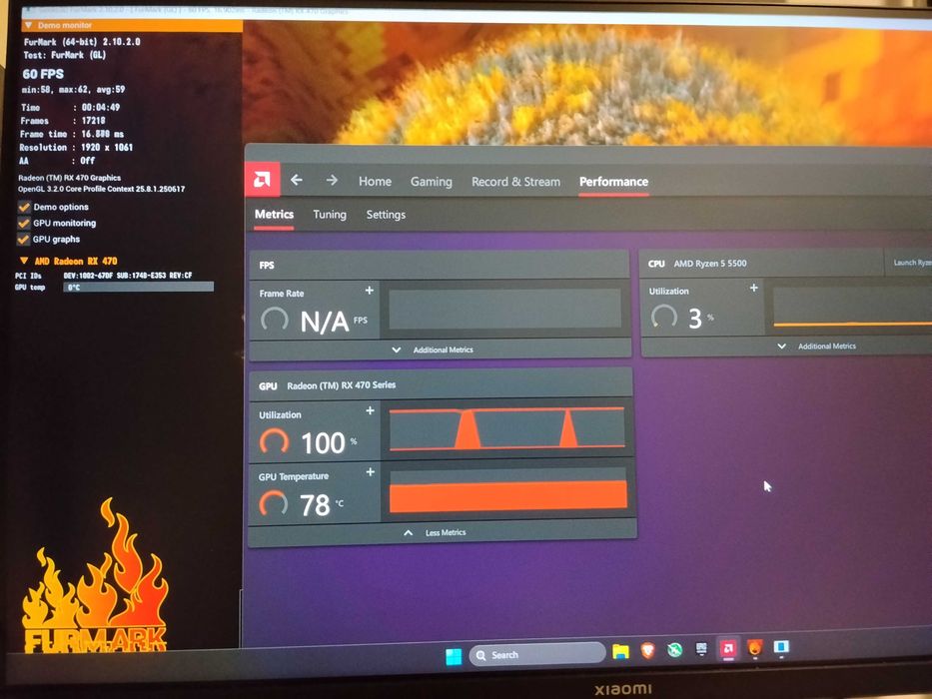
Task: Click the PCI IDs line in FurMark
Action: [104, 276]
